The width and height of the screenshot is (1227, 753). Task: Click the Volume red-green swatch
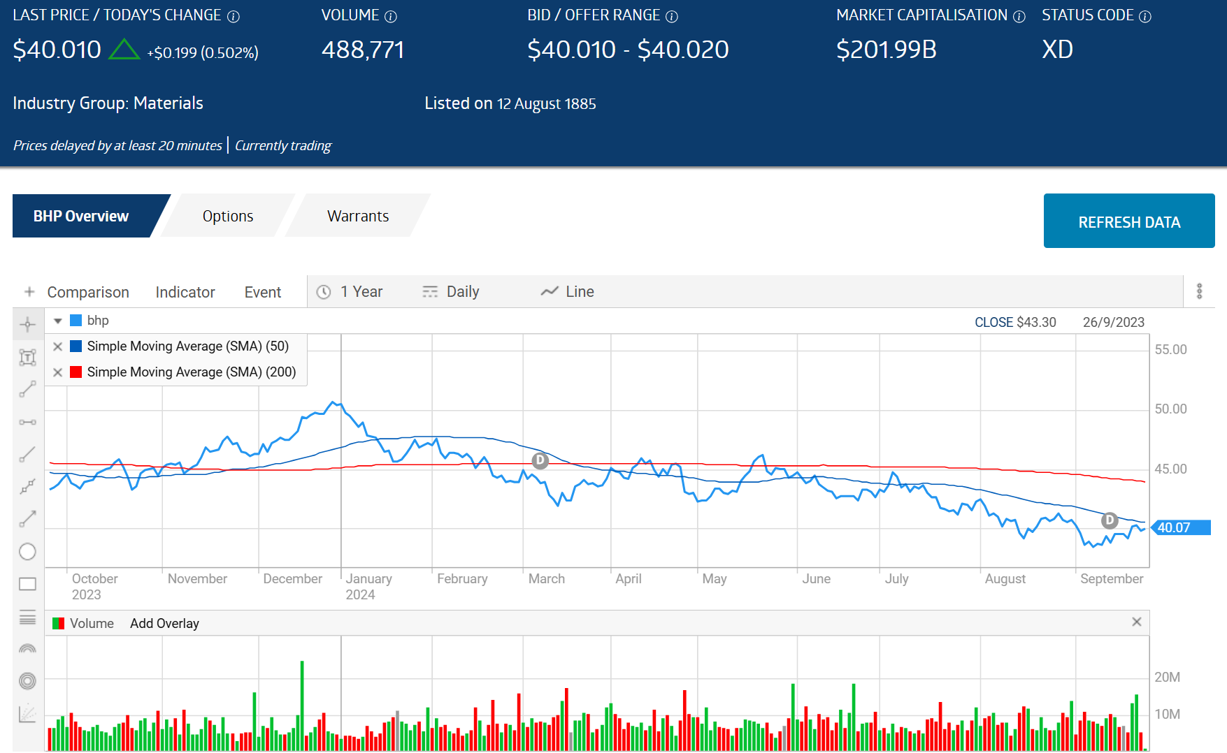(x=59, y=623)
